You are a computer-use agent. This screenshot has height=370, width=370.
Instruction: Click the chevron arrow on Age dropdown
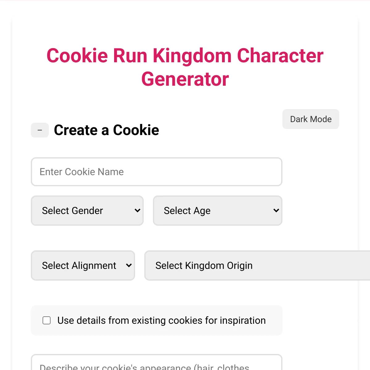point(276,211)
